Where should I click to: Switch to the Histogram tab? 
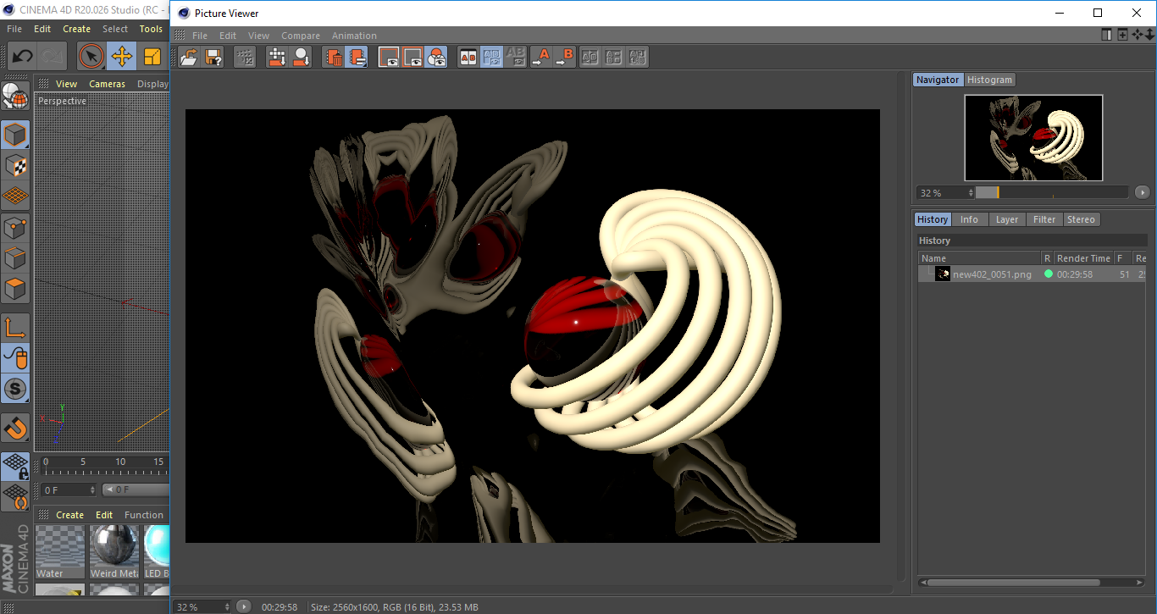(x=989, y=80)
